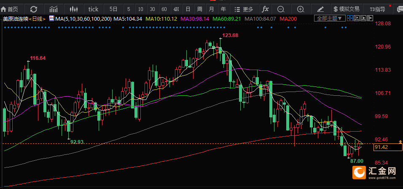Screen dimensions: 403x189
Task: Click the MA(5,10,30,60,100,200) parameters label
Action: (x=83, y=19)
